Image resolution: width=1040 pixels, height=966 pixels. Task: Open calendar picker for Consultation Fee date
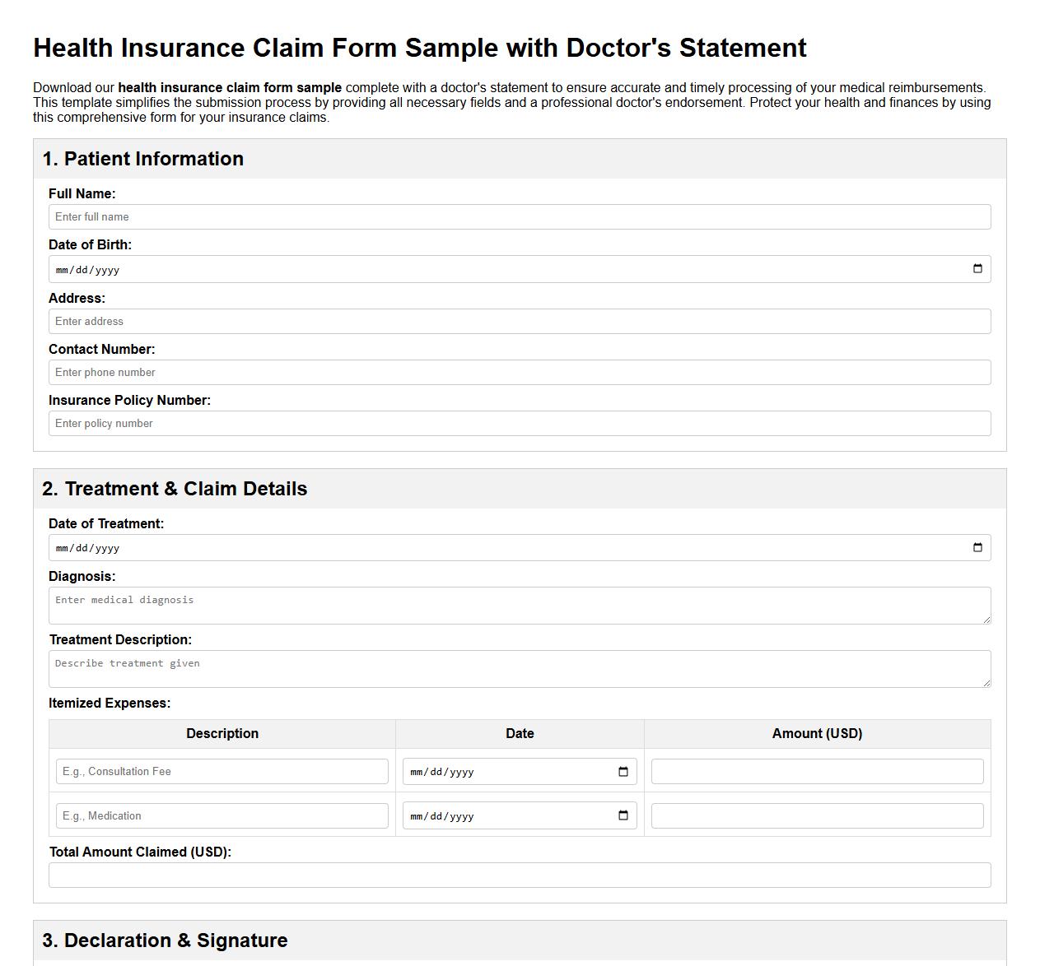click(x=623, y=771)
